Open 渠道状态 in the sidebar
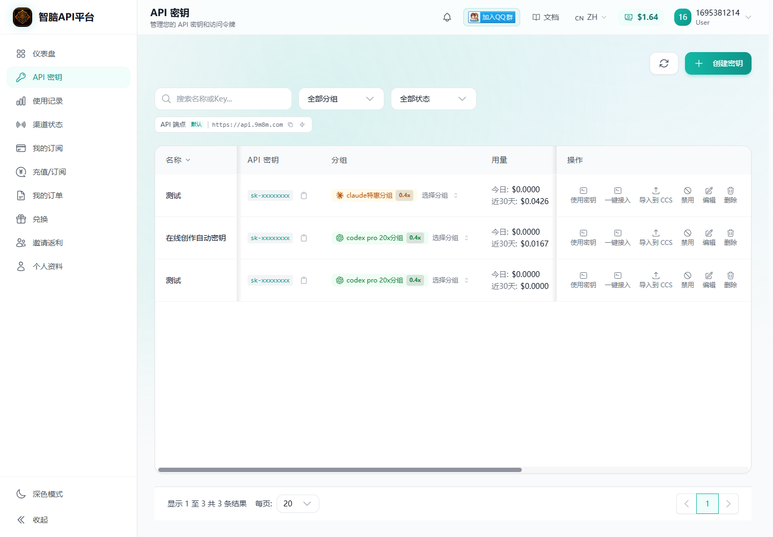 [68, 125]
